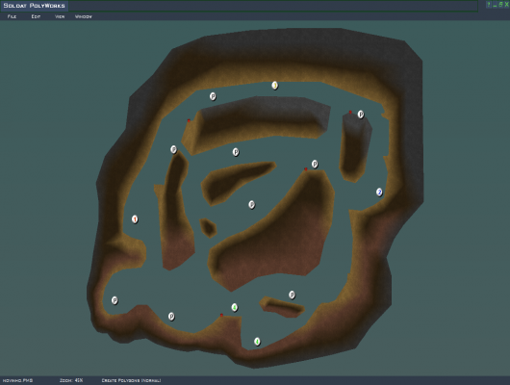Screen dimensions: 510x385
Task: Select green 4 marker beside the red dot
Action: 235,307
